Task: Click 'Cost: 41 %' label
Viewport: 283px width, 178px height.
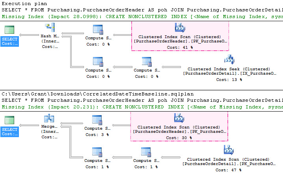Action: pos(180,47)
